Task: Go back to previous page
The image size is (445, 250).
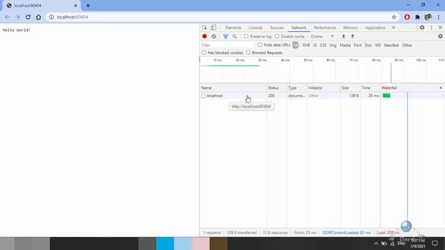Action: [x=7, y=17]
